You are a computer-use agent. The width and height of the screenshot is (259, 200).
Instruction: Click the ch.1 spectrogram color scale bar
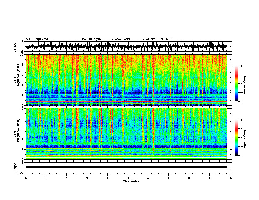point(237,84)
